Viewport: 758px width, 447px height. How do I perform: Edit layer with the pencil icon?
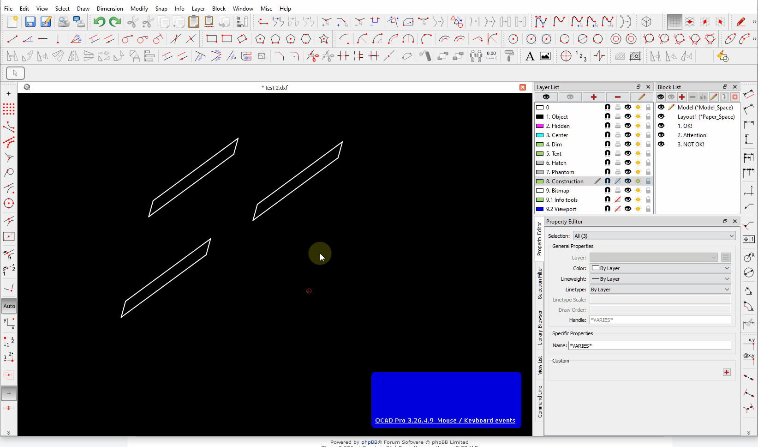click(x=641, y=97)
